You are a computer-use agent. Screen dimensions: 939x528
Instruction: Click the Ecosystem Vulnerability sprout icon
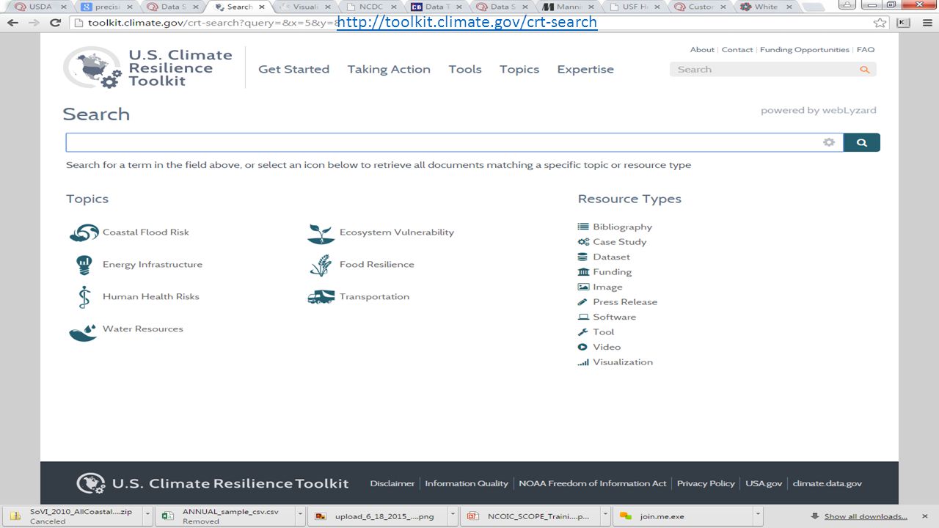click(x=321, y=234)
